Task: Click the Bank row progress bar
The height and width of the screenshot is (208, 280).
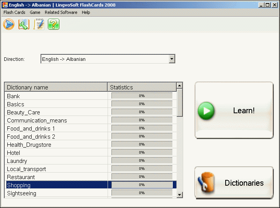Action: [142, 96]
